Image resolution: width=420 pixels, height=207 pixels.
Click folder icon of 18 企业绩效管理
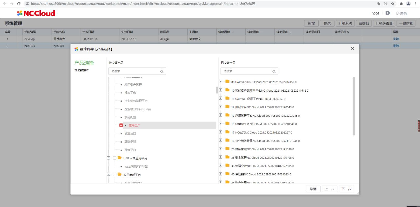227,140
